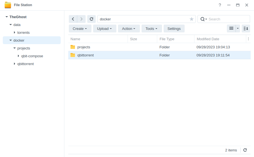Click projects date 09/28/2023 19:04:13
The image size is (254, 157).
pyautogui.click(x=213, y=47)
